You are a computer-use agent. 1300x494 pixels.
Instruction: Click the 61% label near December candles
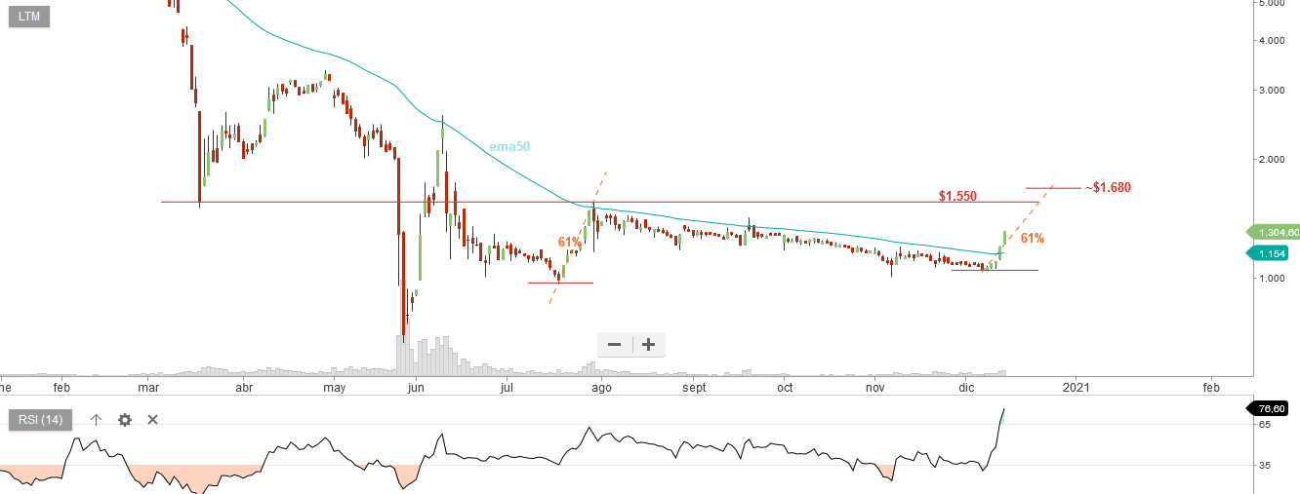click(1033, 238)
